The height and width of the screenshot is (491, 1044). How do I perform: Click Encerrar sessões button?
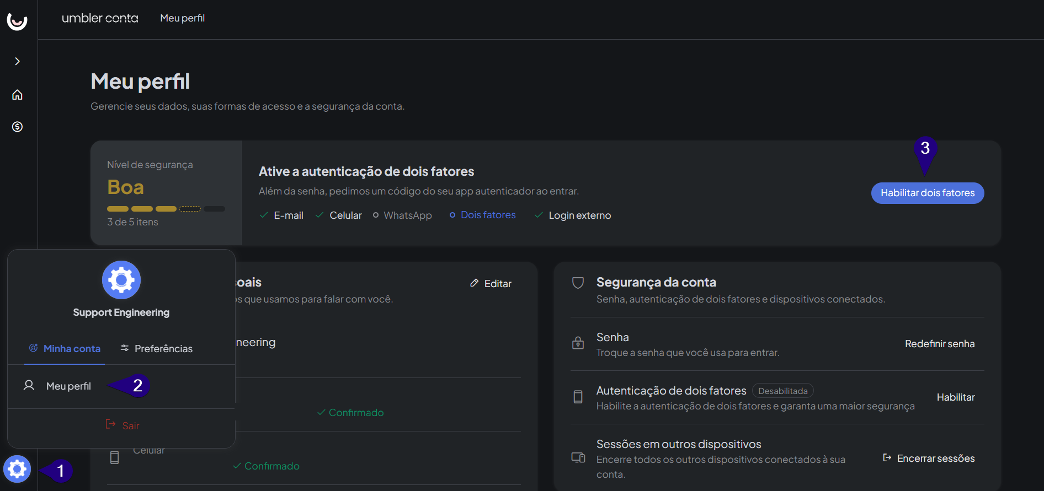(929, 458)
